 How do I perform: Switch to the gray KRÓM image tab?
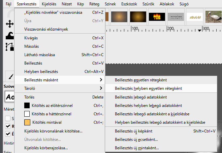176,17
